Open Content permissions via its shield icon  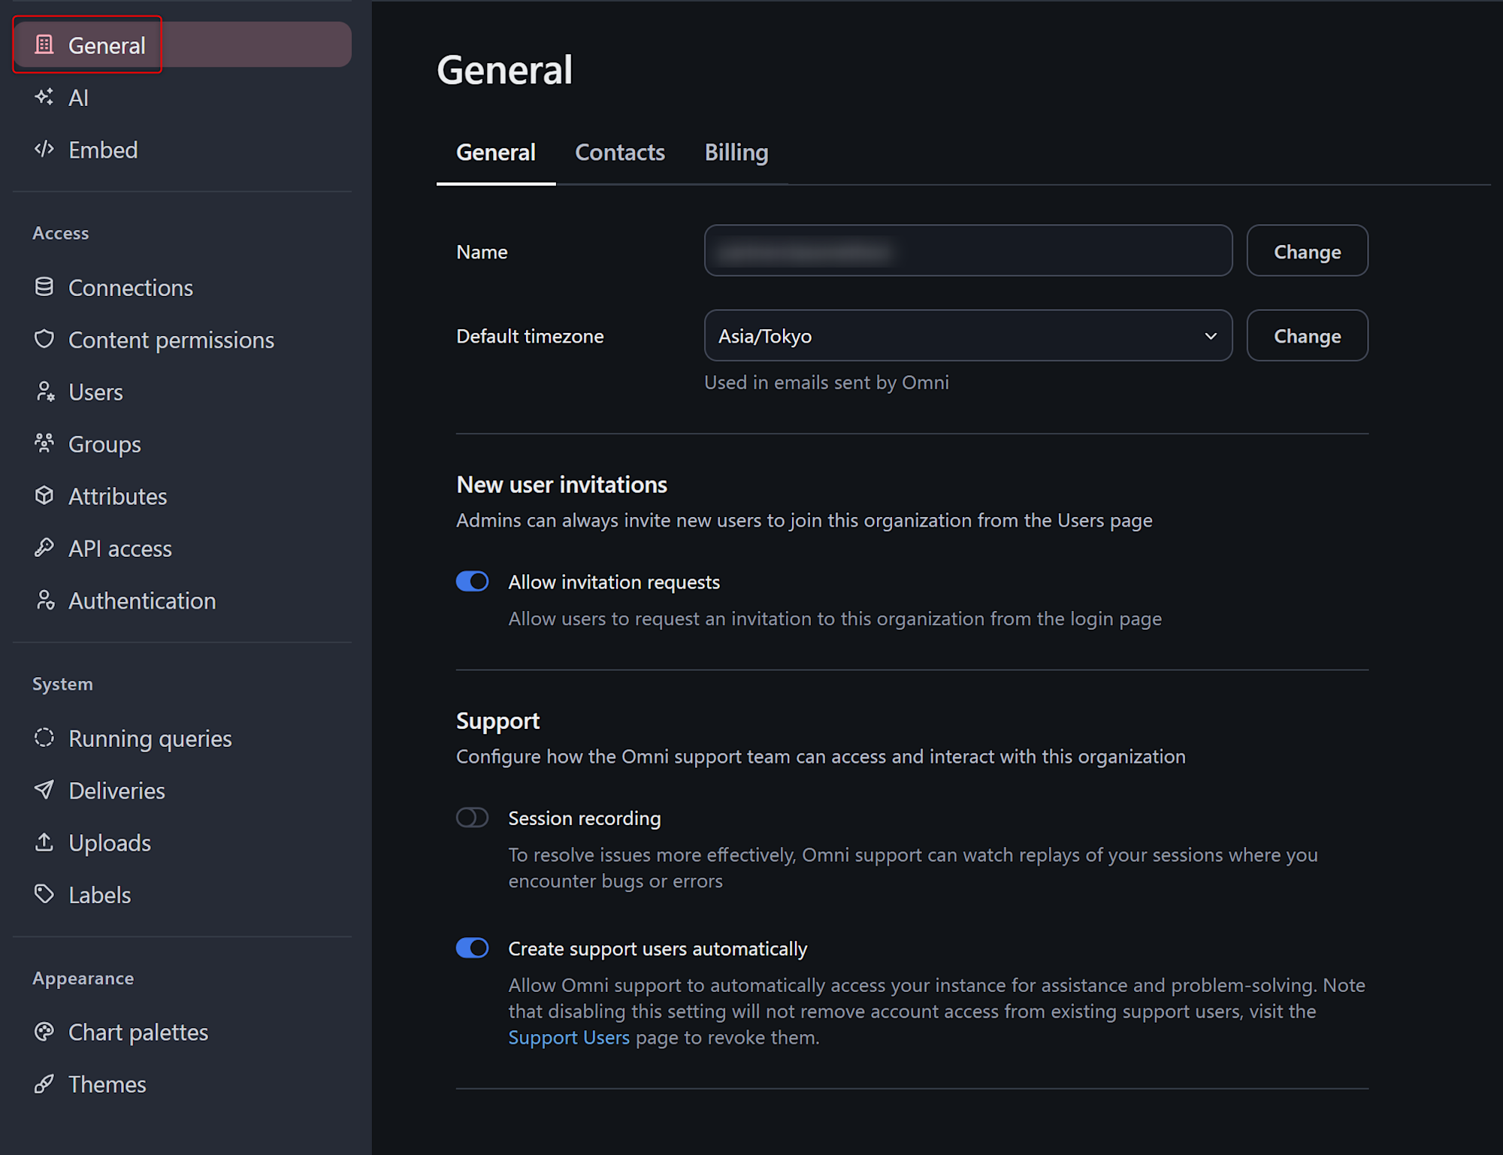click(x=44, y=339)
